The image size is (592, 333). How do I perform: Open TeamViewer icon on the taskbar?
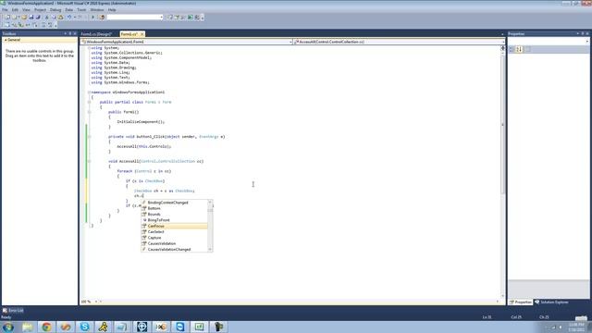pos(180,327)
